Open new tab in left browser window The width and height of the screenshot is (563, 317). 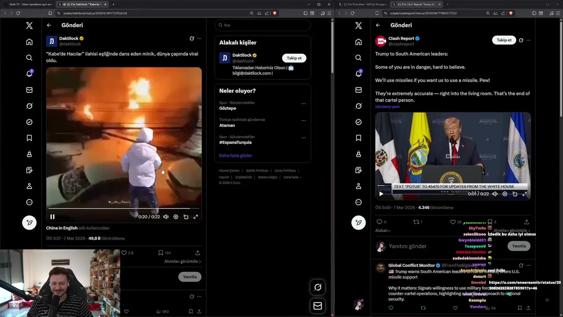(x=113, y=4)
